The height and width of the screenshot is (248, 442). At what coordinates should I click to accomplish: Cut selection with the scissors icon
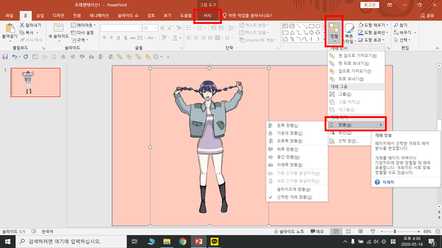(22, 25)
